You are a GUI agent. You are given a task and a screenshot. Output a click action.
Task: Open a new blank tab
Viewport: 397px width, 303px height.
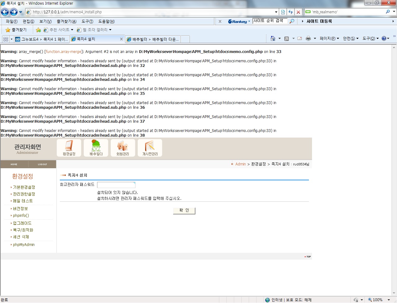pos(185,39)
